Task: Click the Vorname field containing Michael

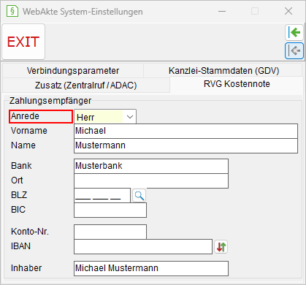Action: point(185,131)
